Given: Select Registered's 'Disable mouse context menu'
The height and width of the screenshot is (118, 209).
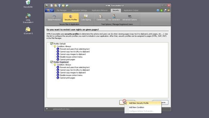Looking at the screenshot, I should (71, 75).
